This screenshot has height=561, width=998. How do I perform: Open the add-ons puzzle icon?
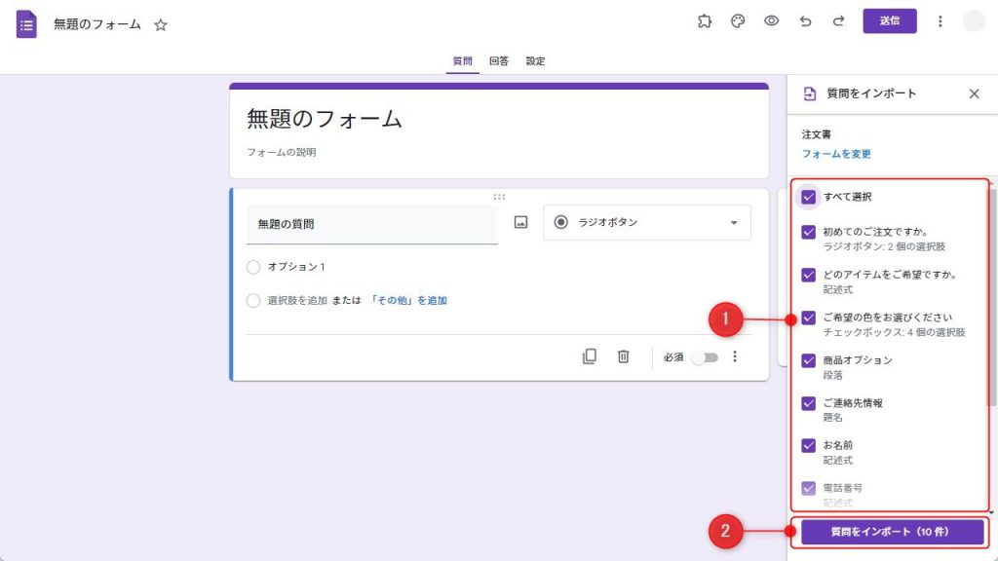pos(704,21)
